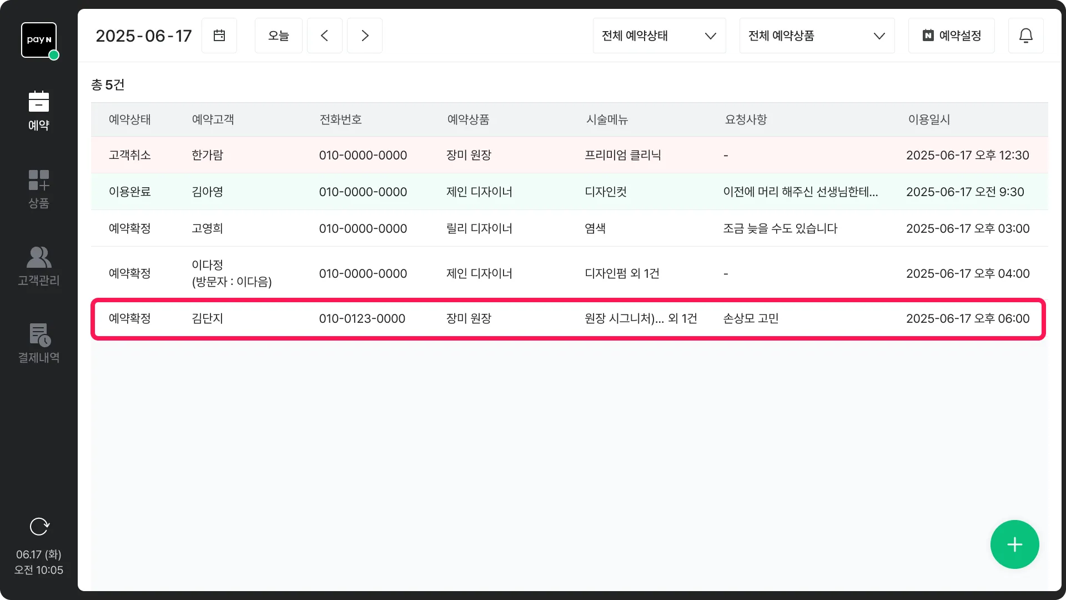Click the 오늘 button

[x=279, y=36]
